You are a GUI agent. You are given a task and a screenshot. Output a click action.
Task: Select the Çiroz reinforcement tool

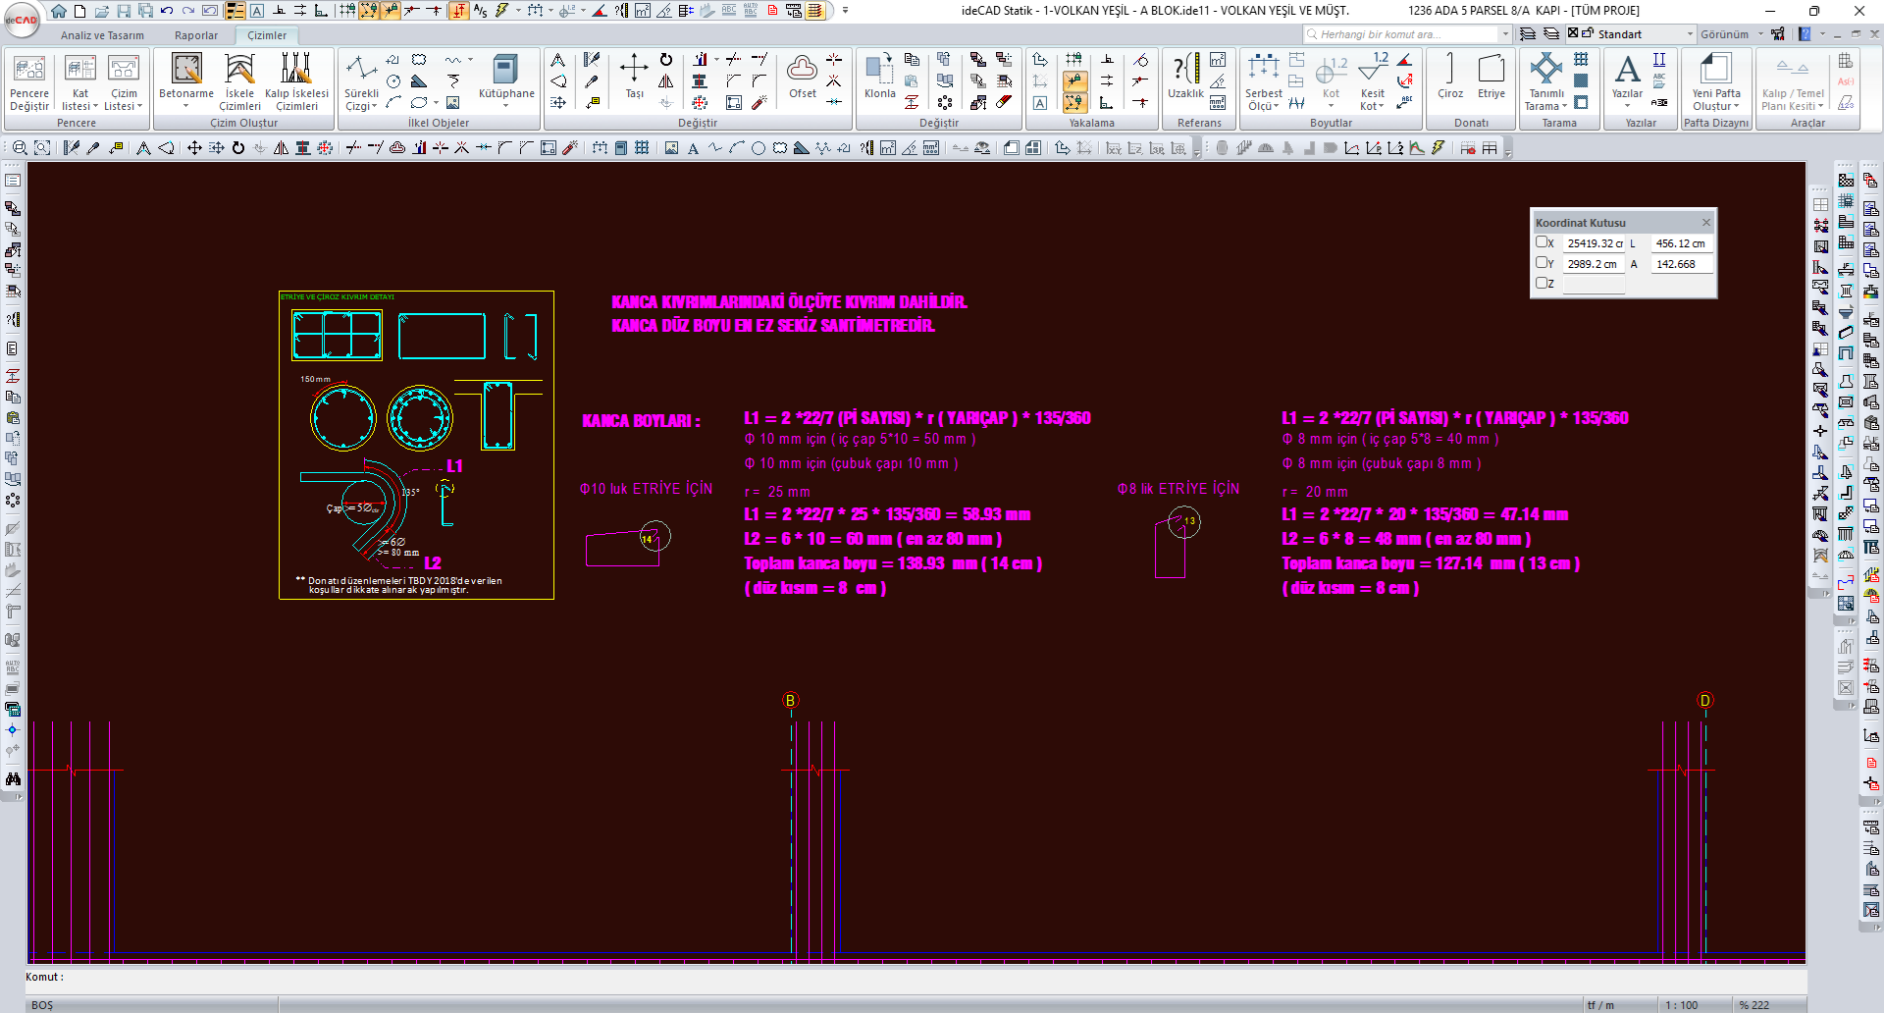point(1450,77)
